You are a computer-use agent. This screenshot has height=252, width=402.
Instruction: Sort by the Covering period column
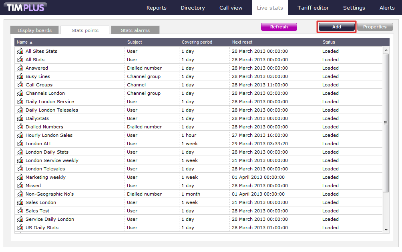(x=197, y=42)
